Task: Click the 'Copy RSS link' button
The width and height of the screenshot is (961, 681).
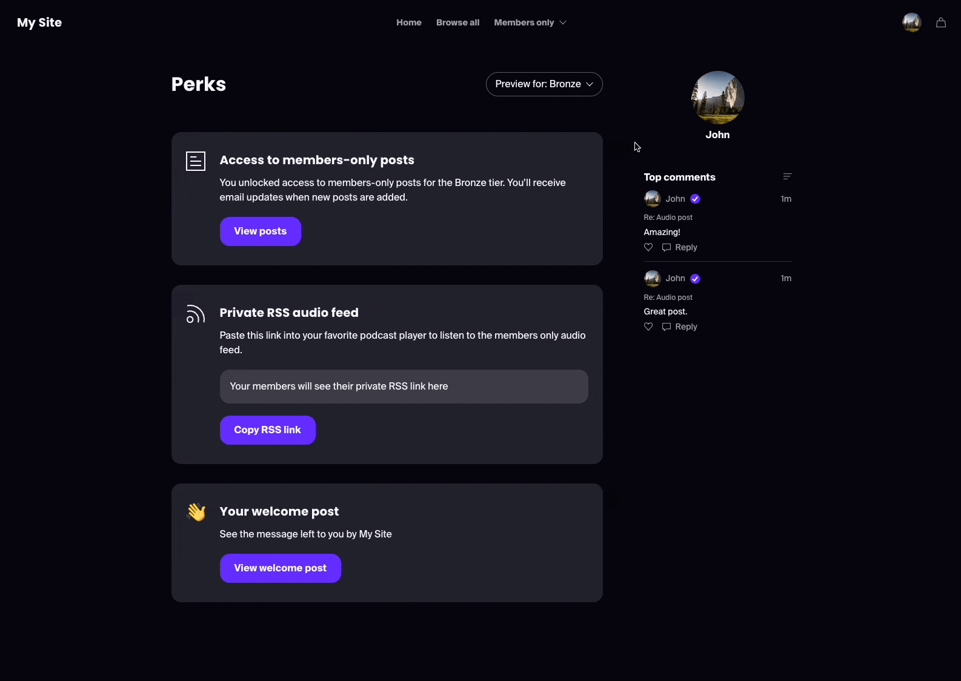Action: click(267, 430)
